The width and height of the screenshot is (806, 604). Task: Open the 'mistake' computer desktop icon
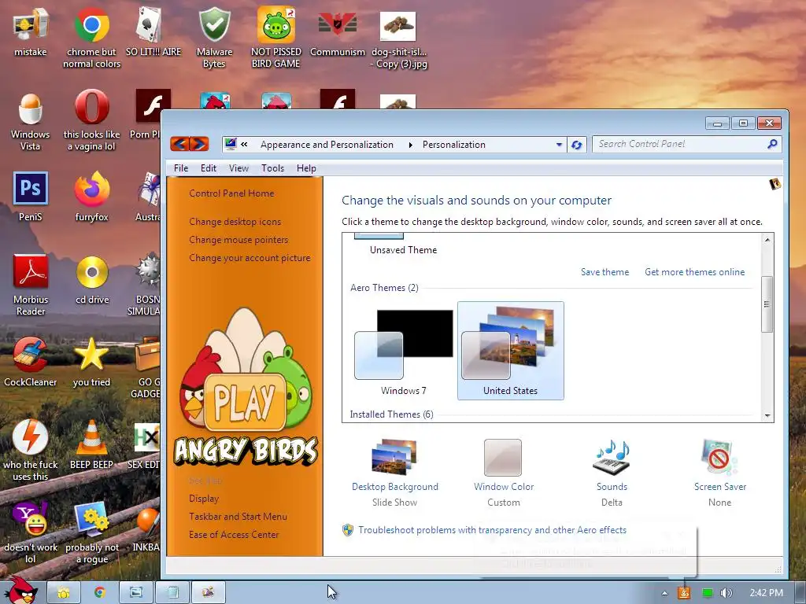[x=31, y=24]
